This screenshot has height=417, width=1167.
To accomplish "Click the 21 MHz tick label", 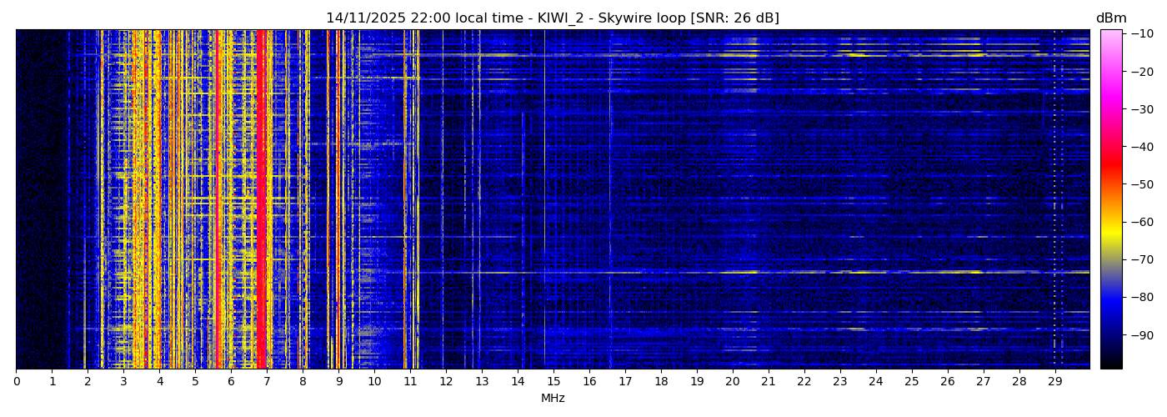I will coord(768,382).
